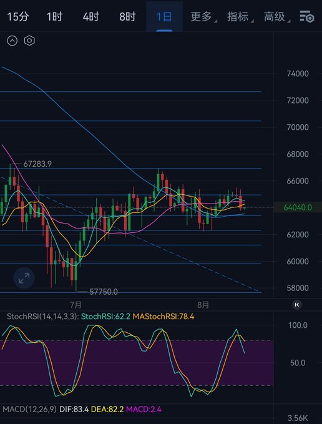Switch to the 1时 timeframe
Viewport: 322px width, 424px height.
(x=54, y=17)
